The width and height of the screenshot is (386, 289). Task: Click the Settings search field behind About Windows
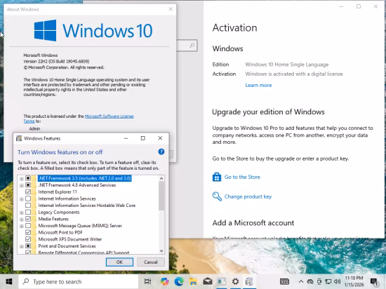coord(187,46)
